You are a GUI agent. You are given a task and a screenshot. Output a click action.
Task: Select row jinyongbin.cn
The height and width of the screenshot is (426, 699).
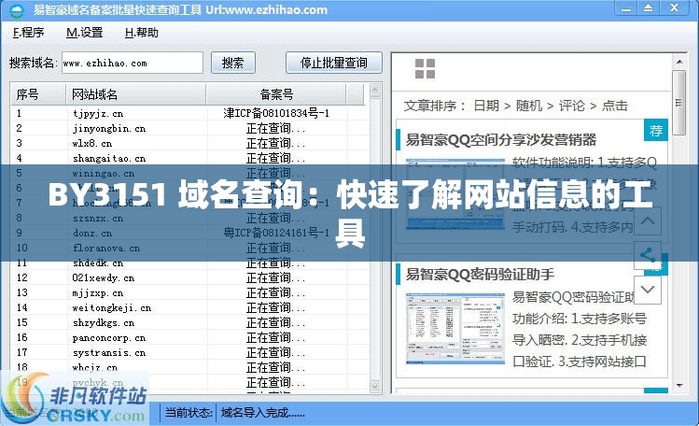pyautogui.click(x=189, y=129)
